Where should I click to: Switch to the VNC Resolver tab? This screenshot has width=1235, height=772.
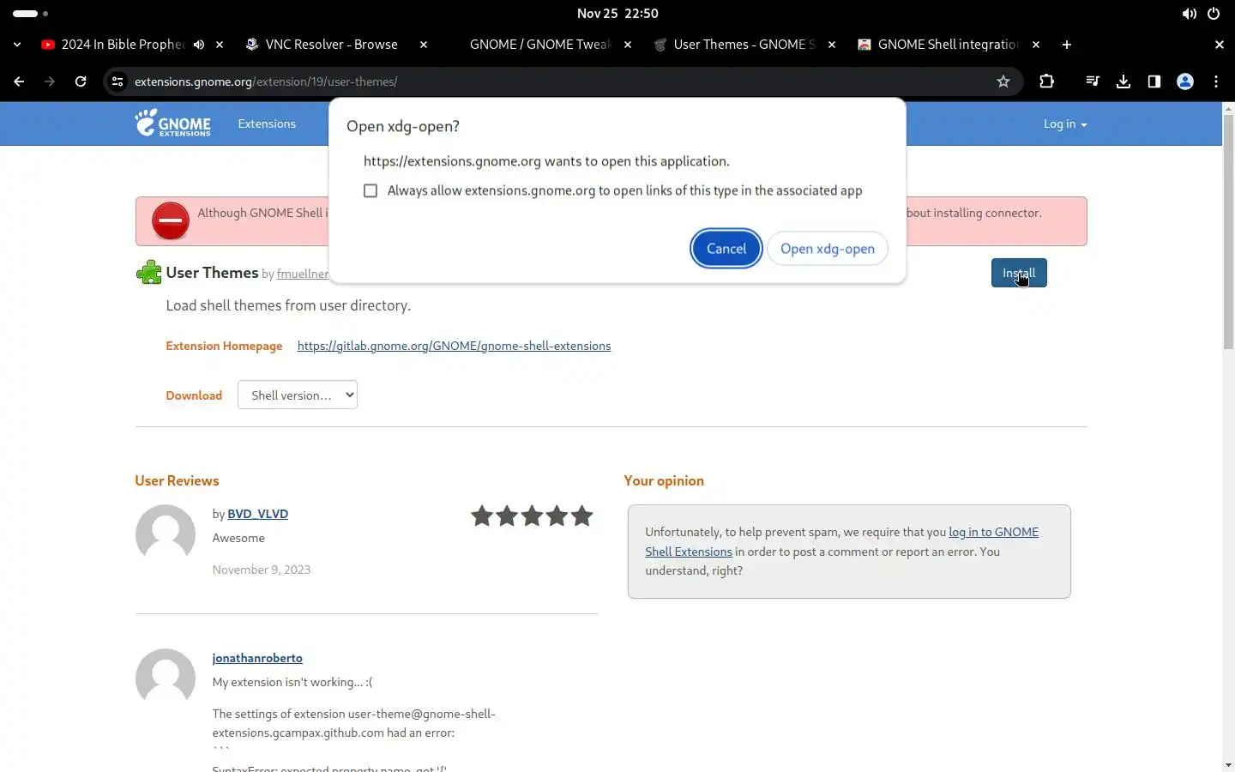pos(331,45)
